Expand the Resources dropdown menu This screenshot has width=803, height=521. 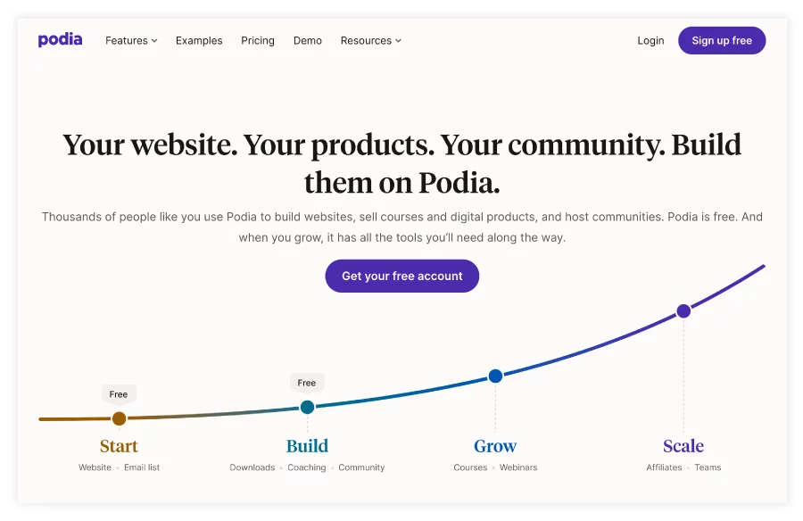(371, 40)
